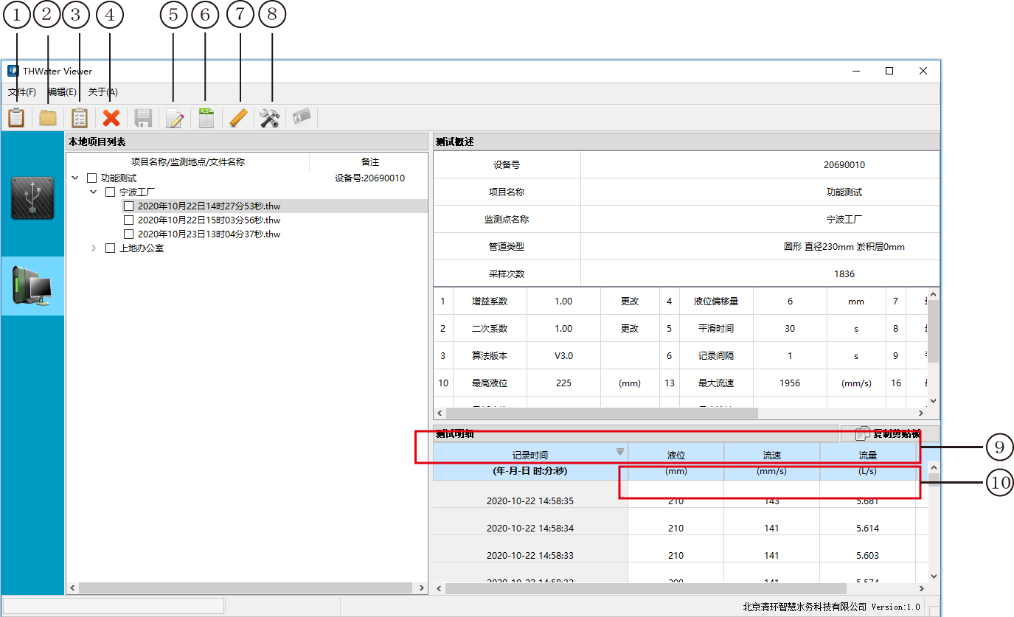Select the local computer sidebar icon
Screen dimensions: 1014x617
tap(32, 286)
